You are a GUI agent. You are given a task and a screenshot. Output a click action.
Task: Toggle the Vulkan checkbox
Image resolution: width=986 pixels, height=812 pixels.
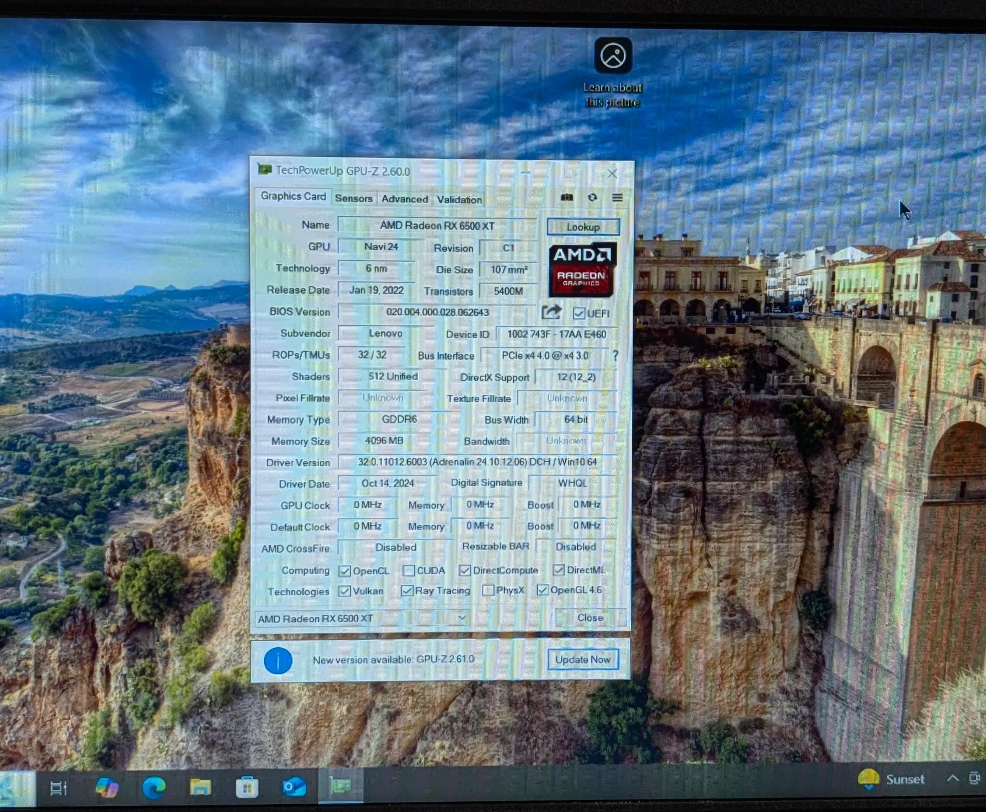[x=344, y=591]
